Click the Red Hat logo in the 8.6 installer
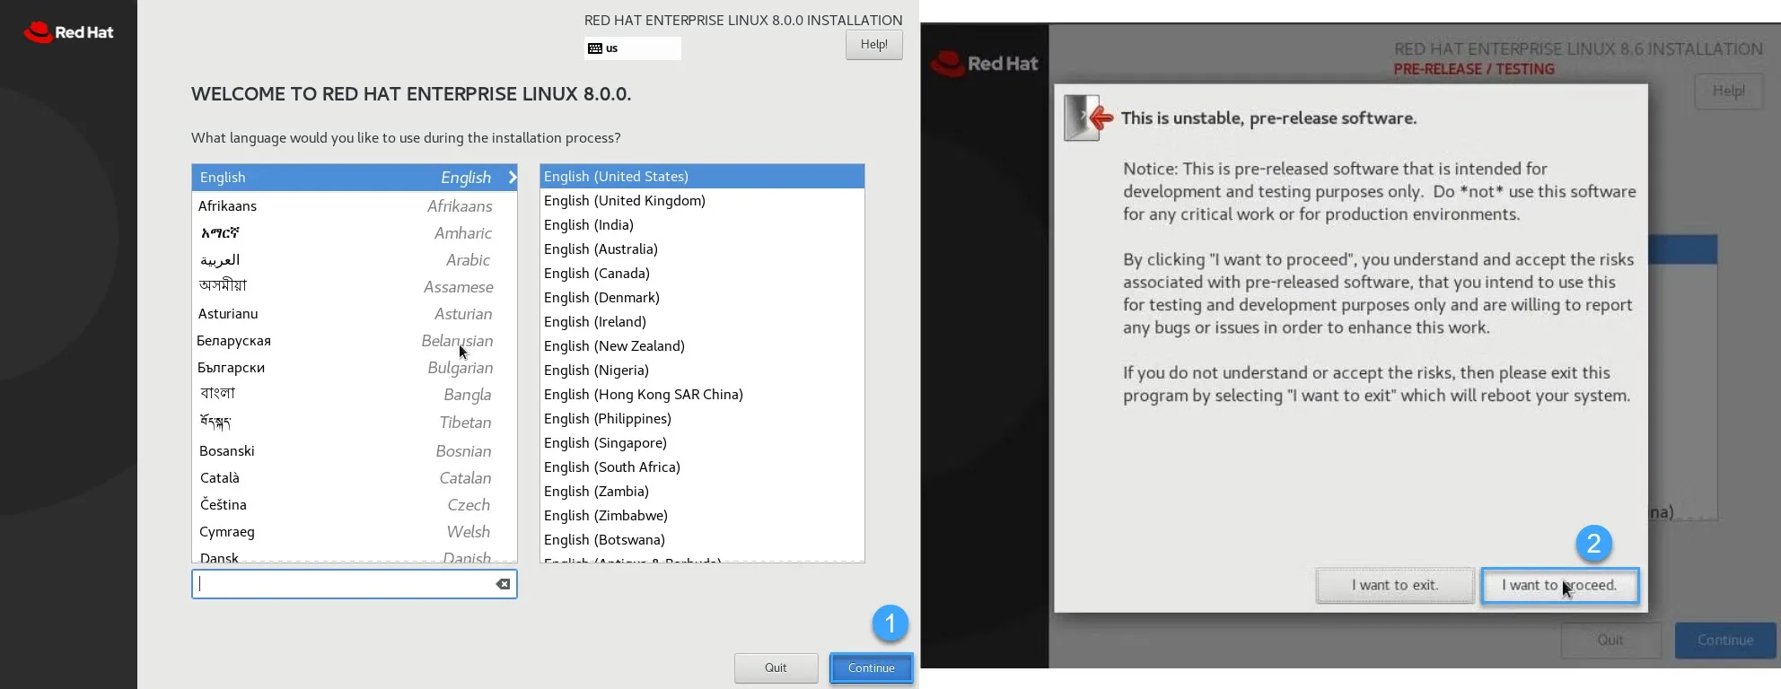 pyautogui.click(x=985, y=64)
